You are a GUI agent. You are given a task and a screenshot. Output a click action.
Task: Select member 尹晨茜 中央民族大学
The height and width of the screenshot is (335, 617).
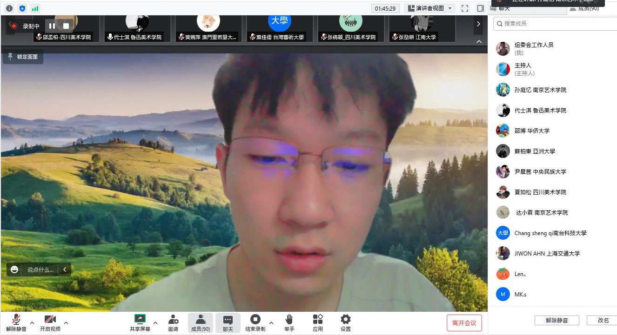(x=553, y=171)
